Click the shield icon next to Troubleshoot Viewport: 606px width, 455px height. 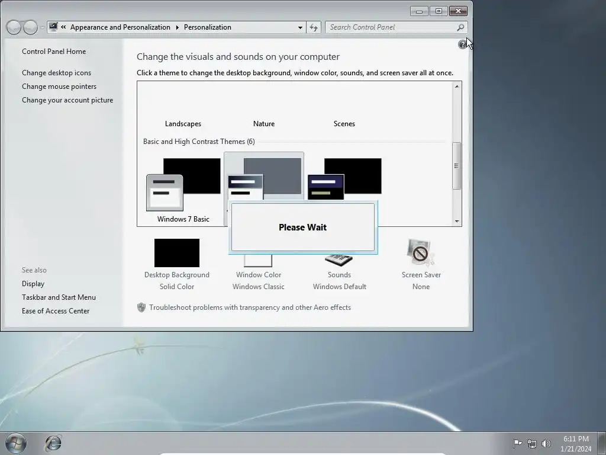[141, 307]
